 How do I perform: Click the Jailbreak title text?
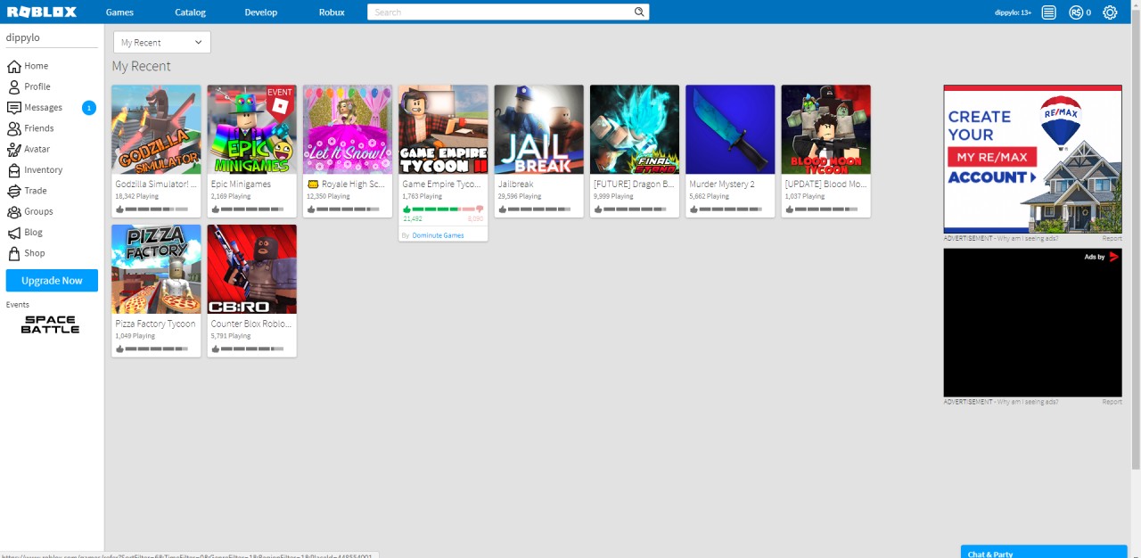(518, 185)
